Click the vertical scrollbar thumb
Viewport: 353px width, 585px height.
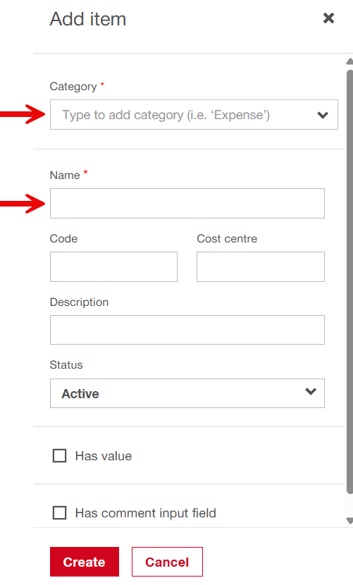349,282
